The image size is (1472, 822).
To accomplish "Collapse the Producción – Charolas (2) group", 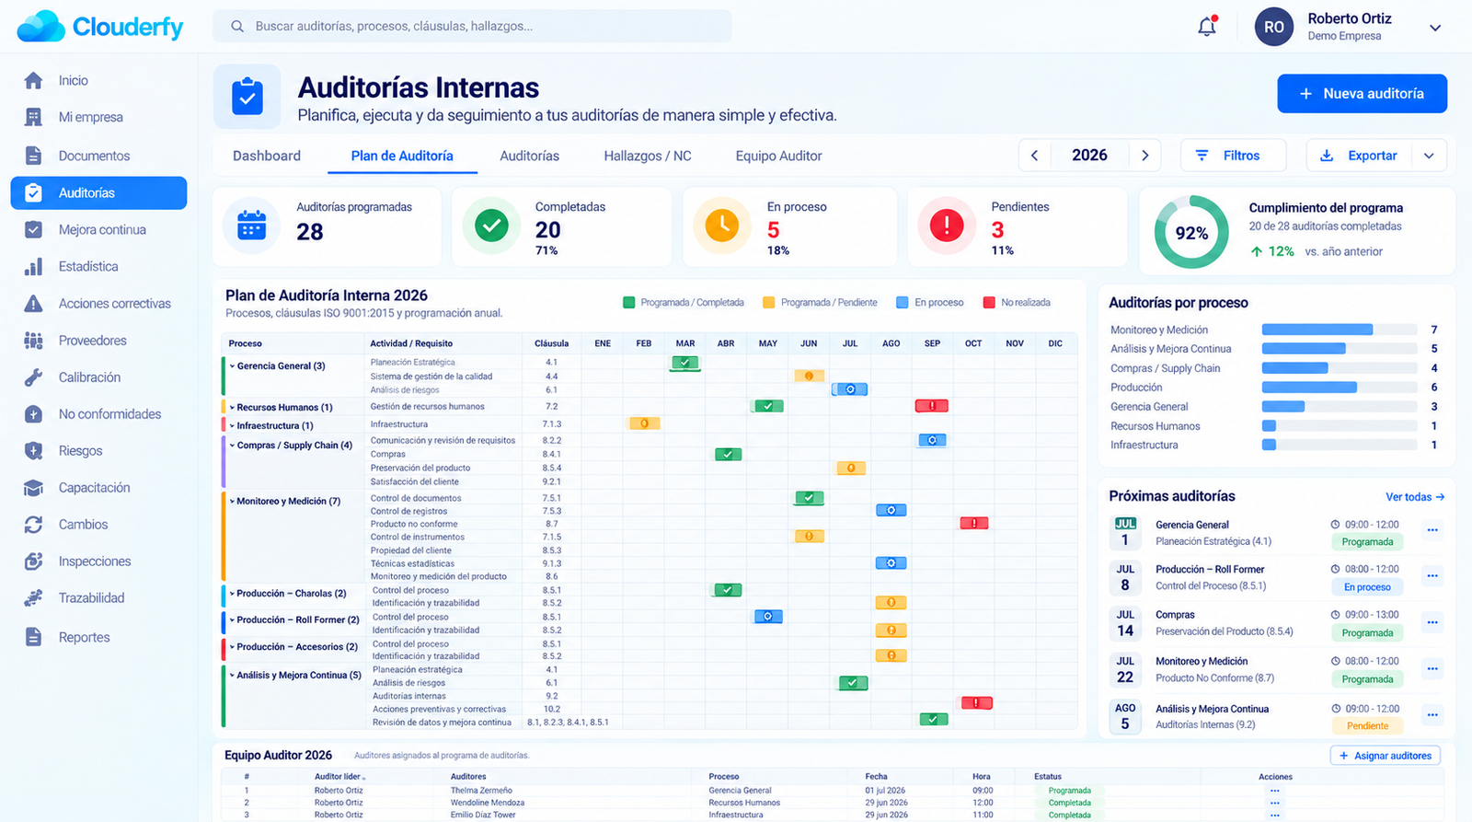I will (x=232, y=593).
